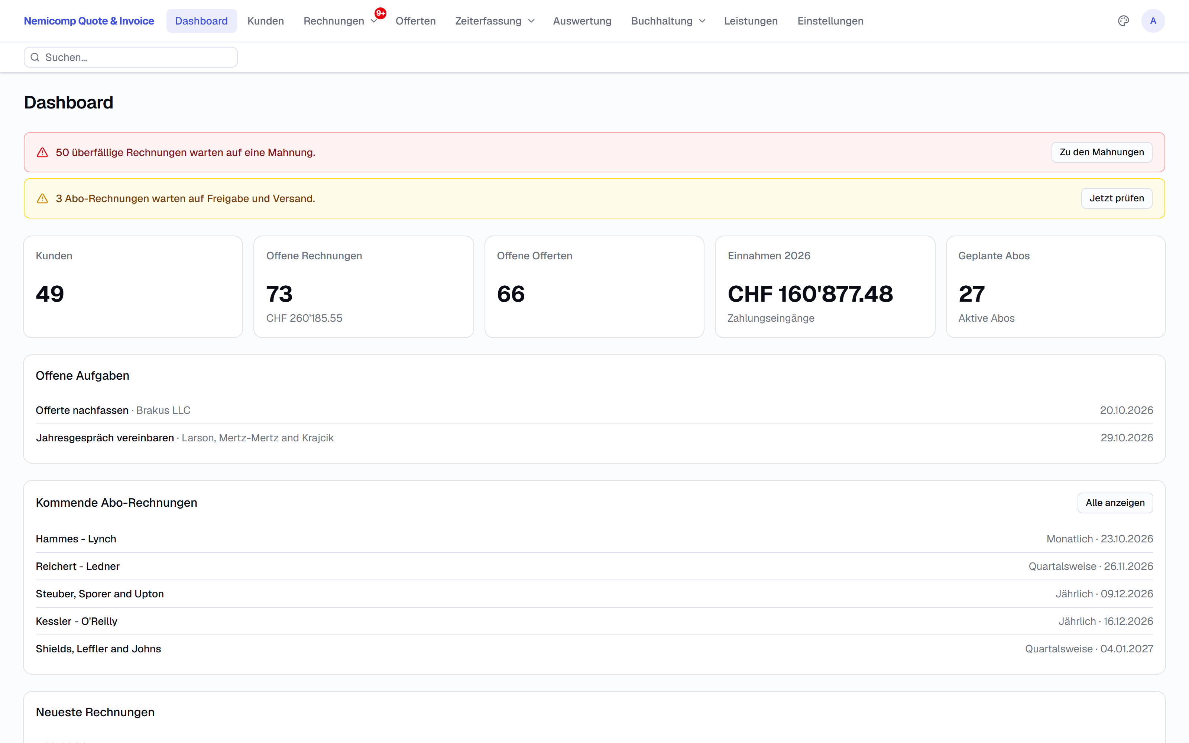Image resolution: width=1189 pixels, height=743 pixels.
Task: Open the Kunden card showing 49
Action: (x=133, y=287)
